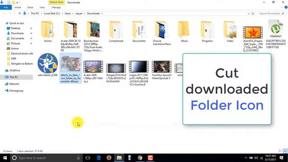Select attack_on_titan_icon_folder image file
Viewport: 288px width, 162px height.
click(71, 68)
